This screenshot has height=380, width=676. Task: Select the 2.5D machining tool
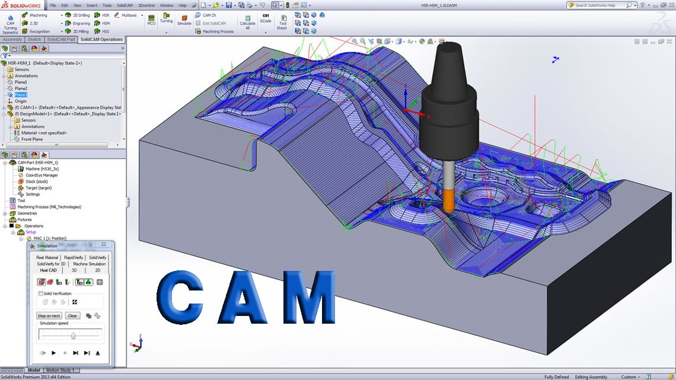[x=30, y=23]
